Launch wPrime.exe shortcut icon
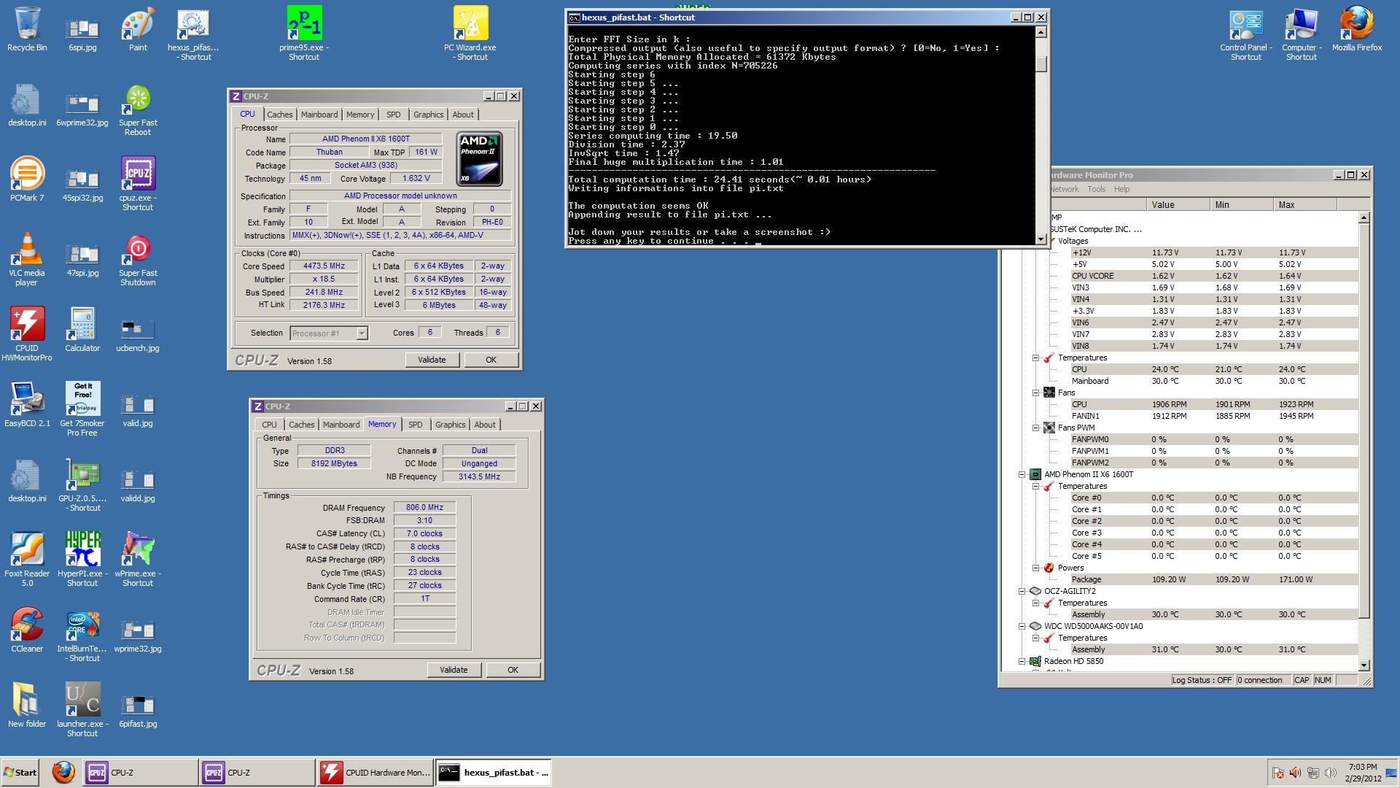Screen dimensions: 1400x788 pos(138,560)
